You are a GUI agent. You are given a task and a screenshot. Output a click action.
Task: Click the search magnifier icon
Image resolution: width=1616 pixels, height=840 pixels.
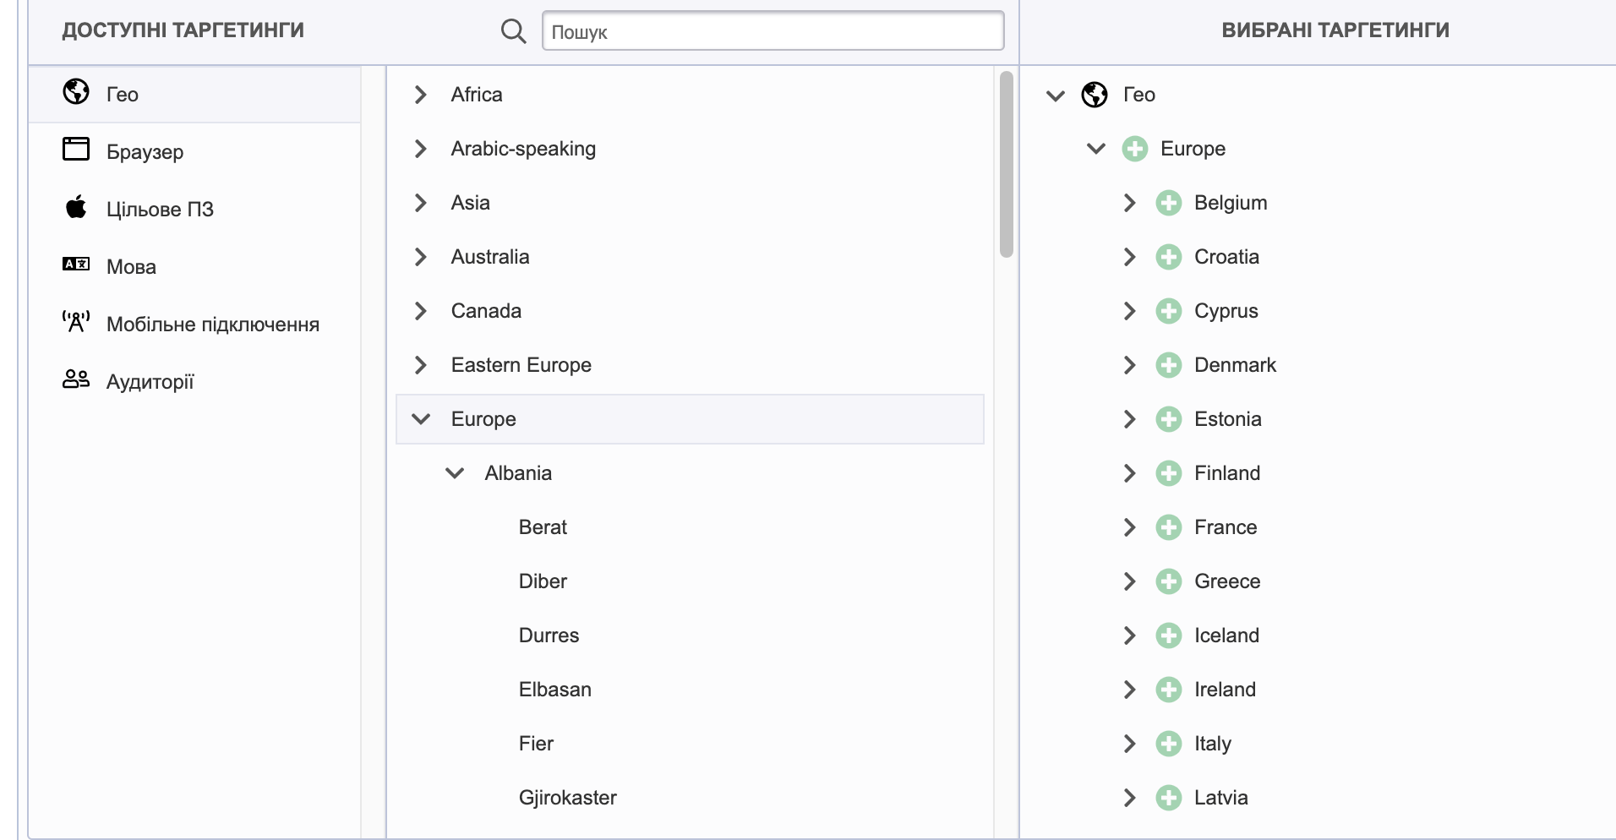point(513,31)
